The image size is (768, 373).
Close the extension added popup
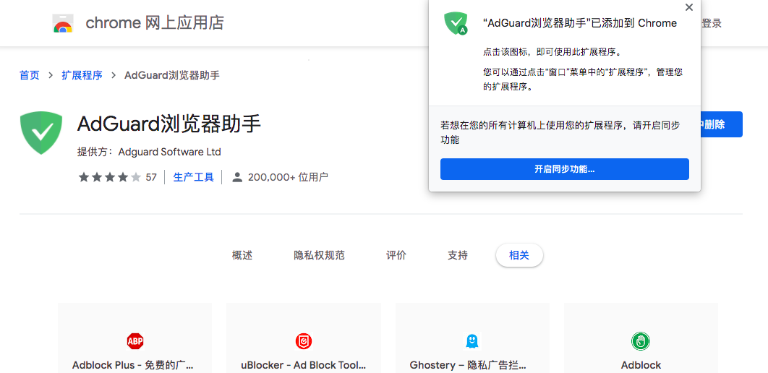pyautogui.click(x=689, y=7)
